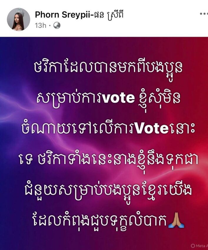The height and width of the screenshot is (250, 208).
Task: Click the word នោះ after Vote
Action: coord(182,128)
